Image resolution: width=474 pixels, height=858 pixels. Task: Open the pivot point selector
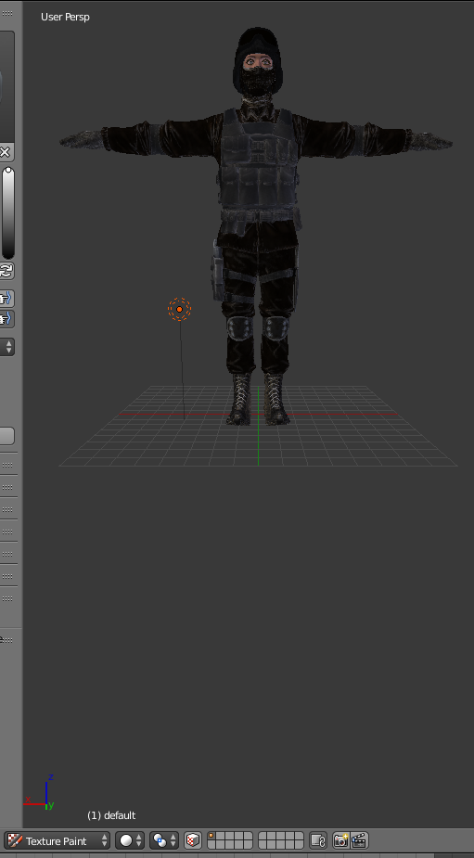coord(165,840)
